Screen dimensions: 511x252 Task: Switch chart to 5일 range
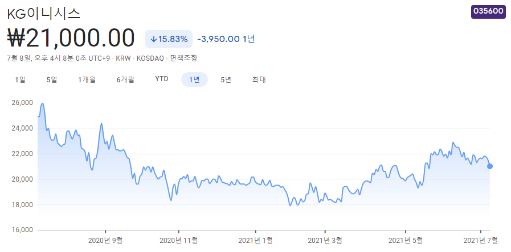[52, 79]
